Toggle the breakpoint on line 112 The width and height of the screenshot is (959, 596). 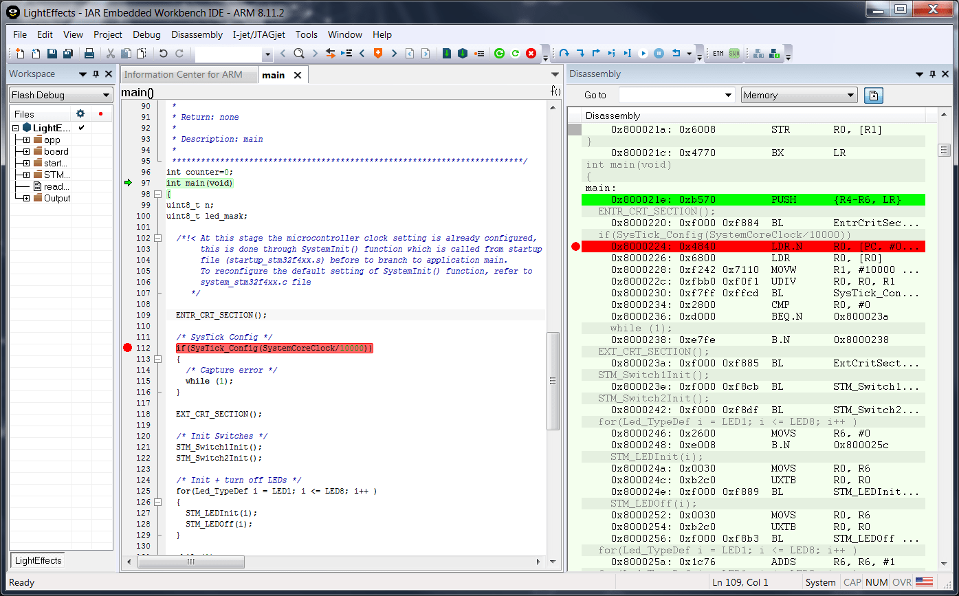[127, 347]
